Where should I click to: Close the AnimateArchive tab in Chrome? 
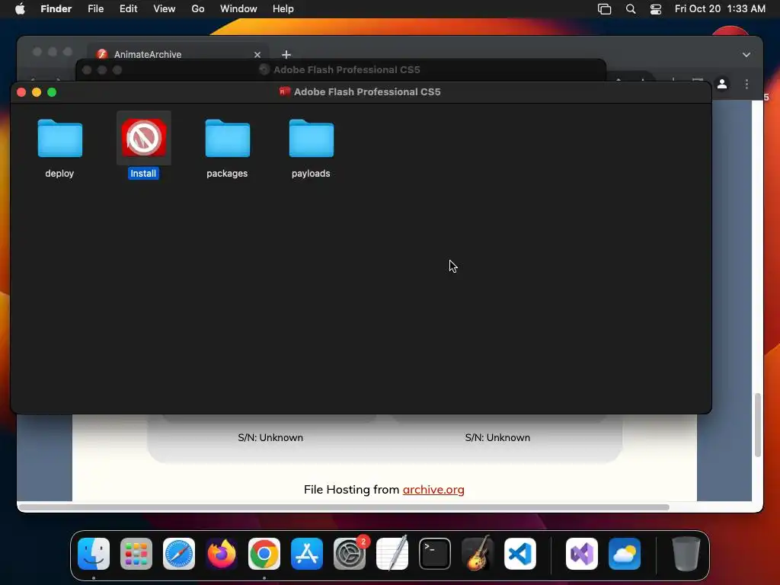[x=257, y=55]
